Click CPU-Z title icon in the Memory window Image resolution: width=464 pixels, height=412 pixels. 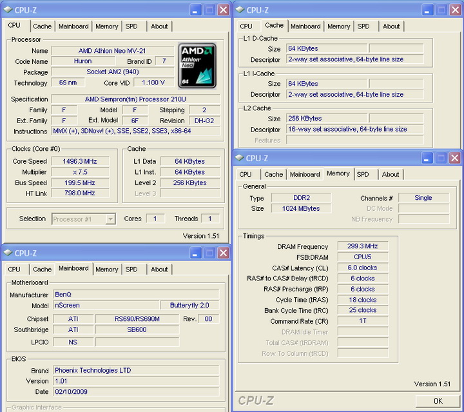[239, 158]
